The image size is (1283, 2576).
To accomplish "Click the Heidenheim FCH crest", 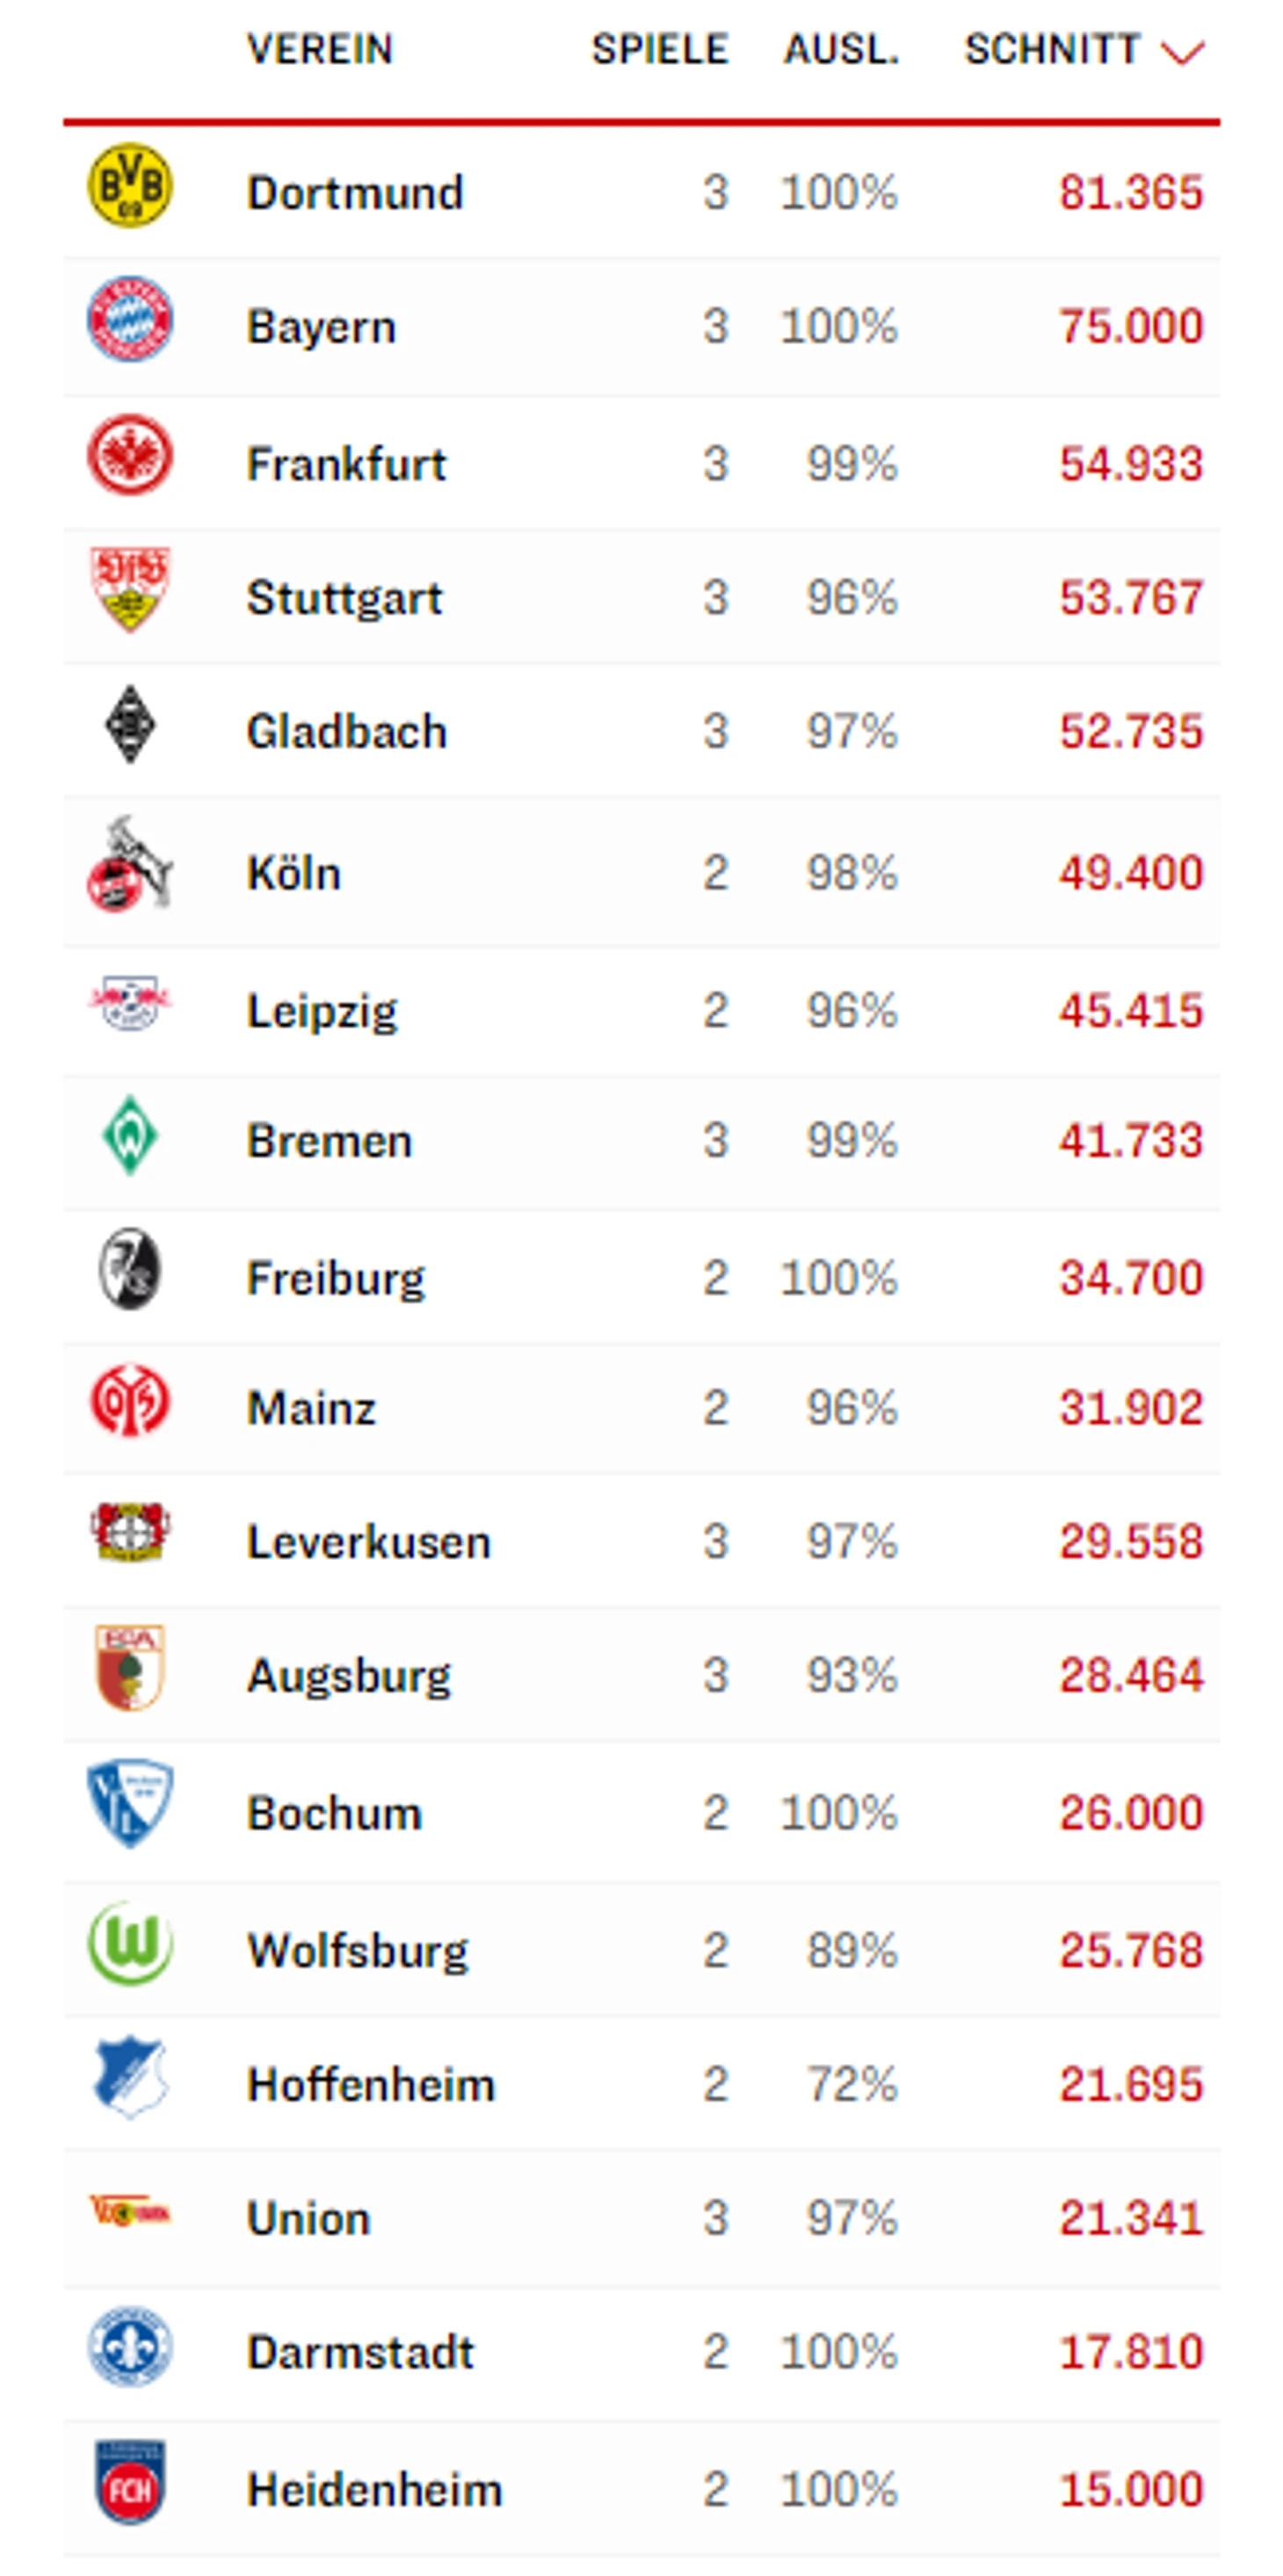I will [130, 2483].
